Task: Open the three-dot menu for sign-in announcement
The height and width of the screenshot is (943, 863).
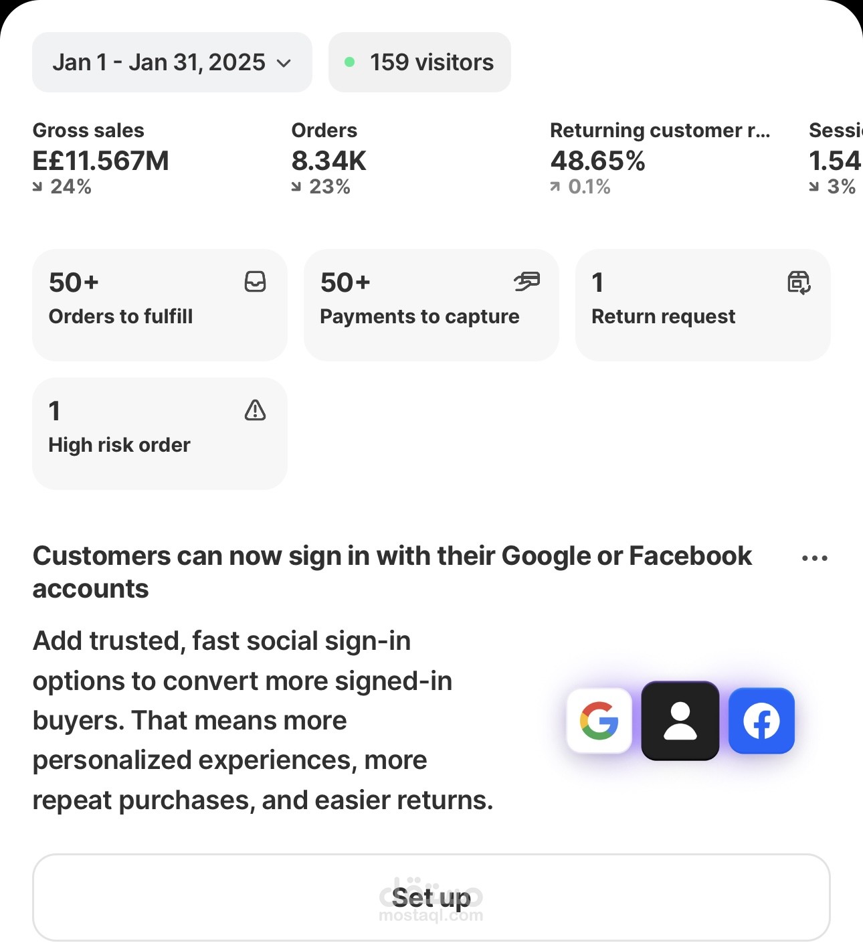Action: [815, 558]
